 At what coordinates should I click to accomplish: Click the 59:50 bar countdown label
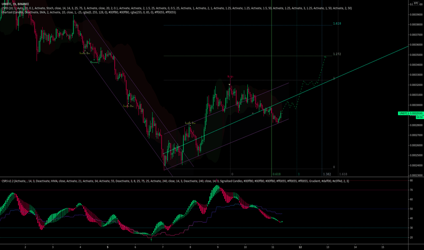tap(419, 117)
